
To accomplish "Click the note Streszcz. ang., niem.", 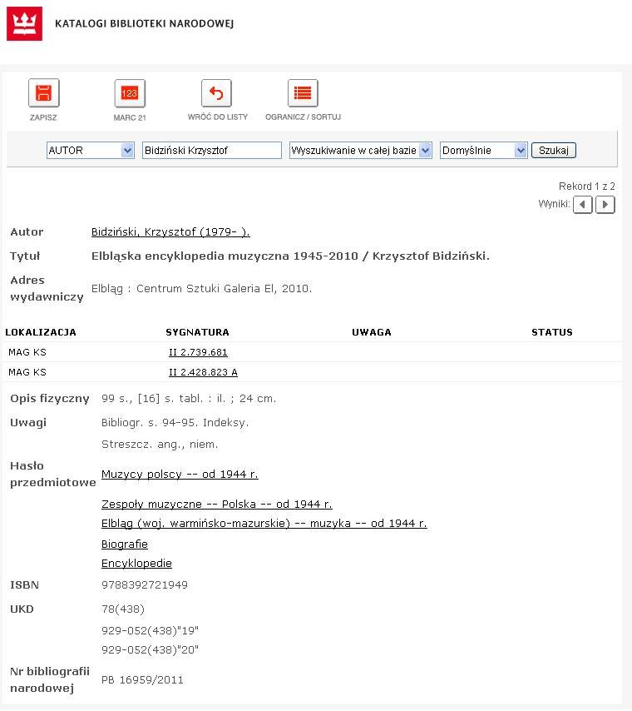I will [160, 445].
